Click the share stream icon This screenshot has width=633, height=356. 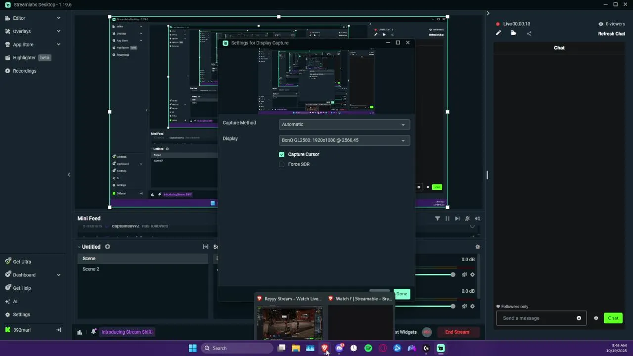[x=529, y=34]
